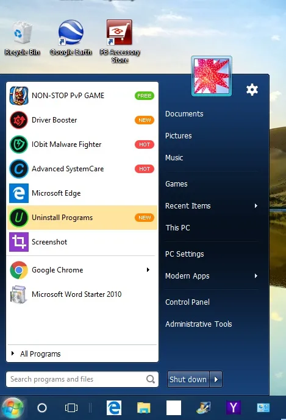Open File Explorer on taskbar
Image resolution: width=286 pixels, height=420 pixels.
pos(144,408)
